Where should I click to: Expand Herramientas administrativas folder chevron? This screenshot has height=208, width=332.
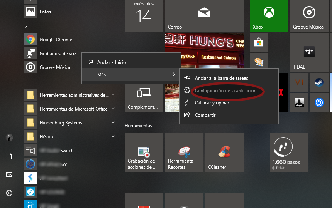coord(113,95)
